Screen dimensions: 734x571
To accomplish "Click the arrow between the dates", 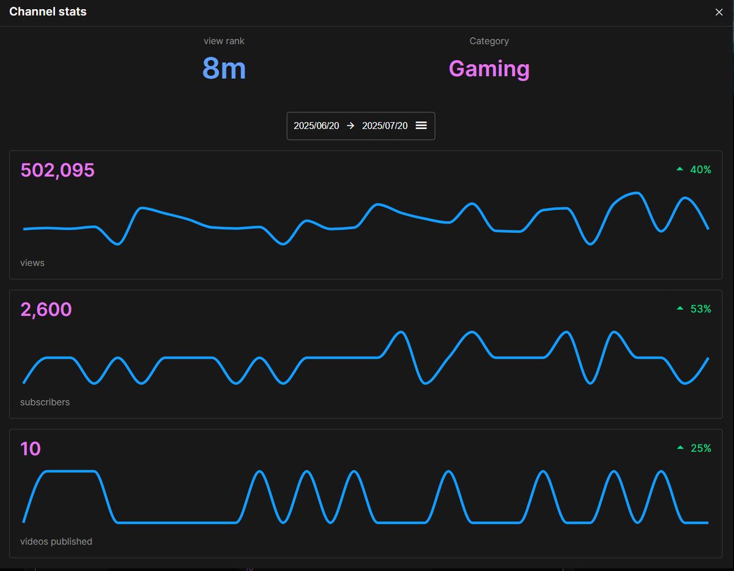I will tap(350, 126).
